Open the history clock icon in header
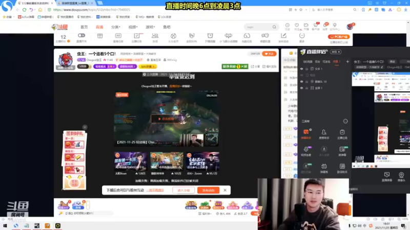This screenshot has width=410, height=230. click(288, 26)
